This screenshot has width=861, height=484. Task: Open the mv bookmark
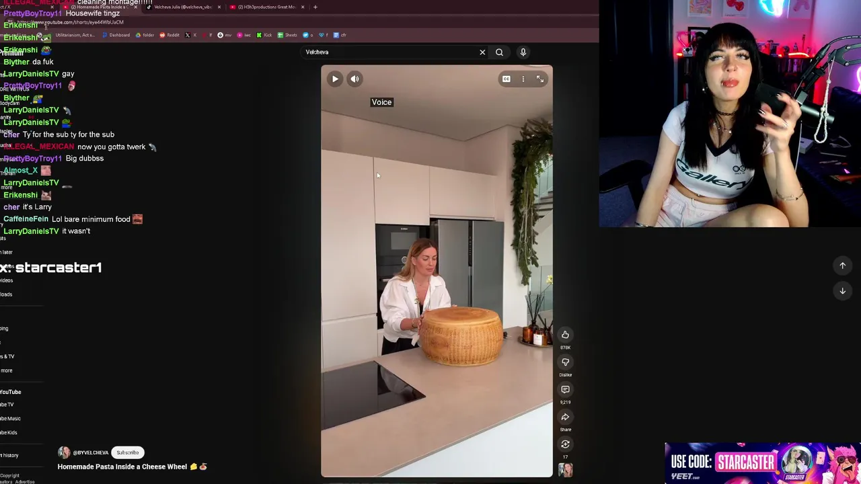(x=225, y=35)
